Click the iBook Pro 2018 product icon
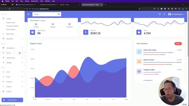Viewport: 189px width, 106px height. [139, 62]
